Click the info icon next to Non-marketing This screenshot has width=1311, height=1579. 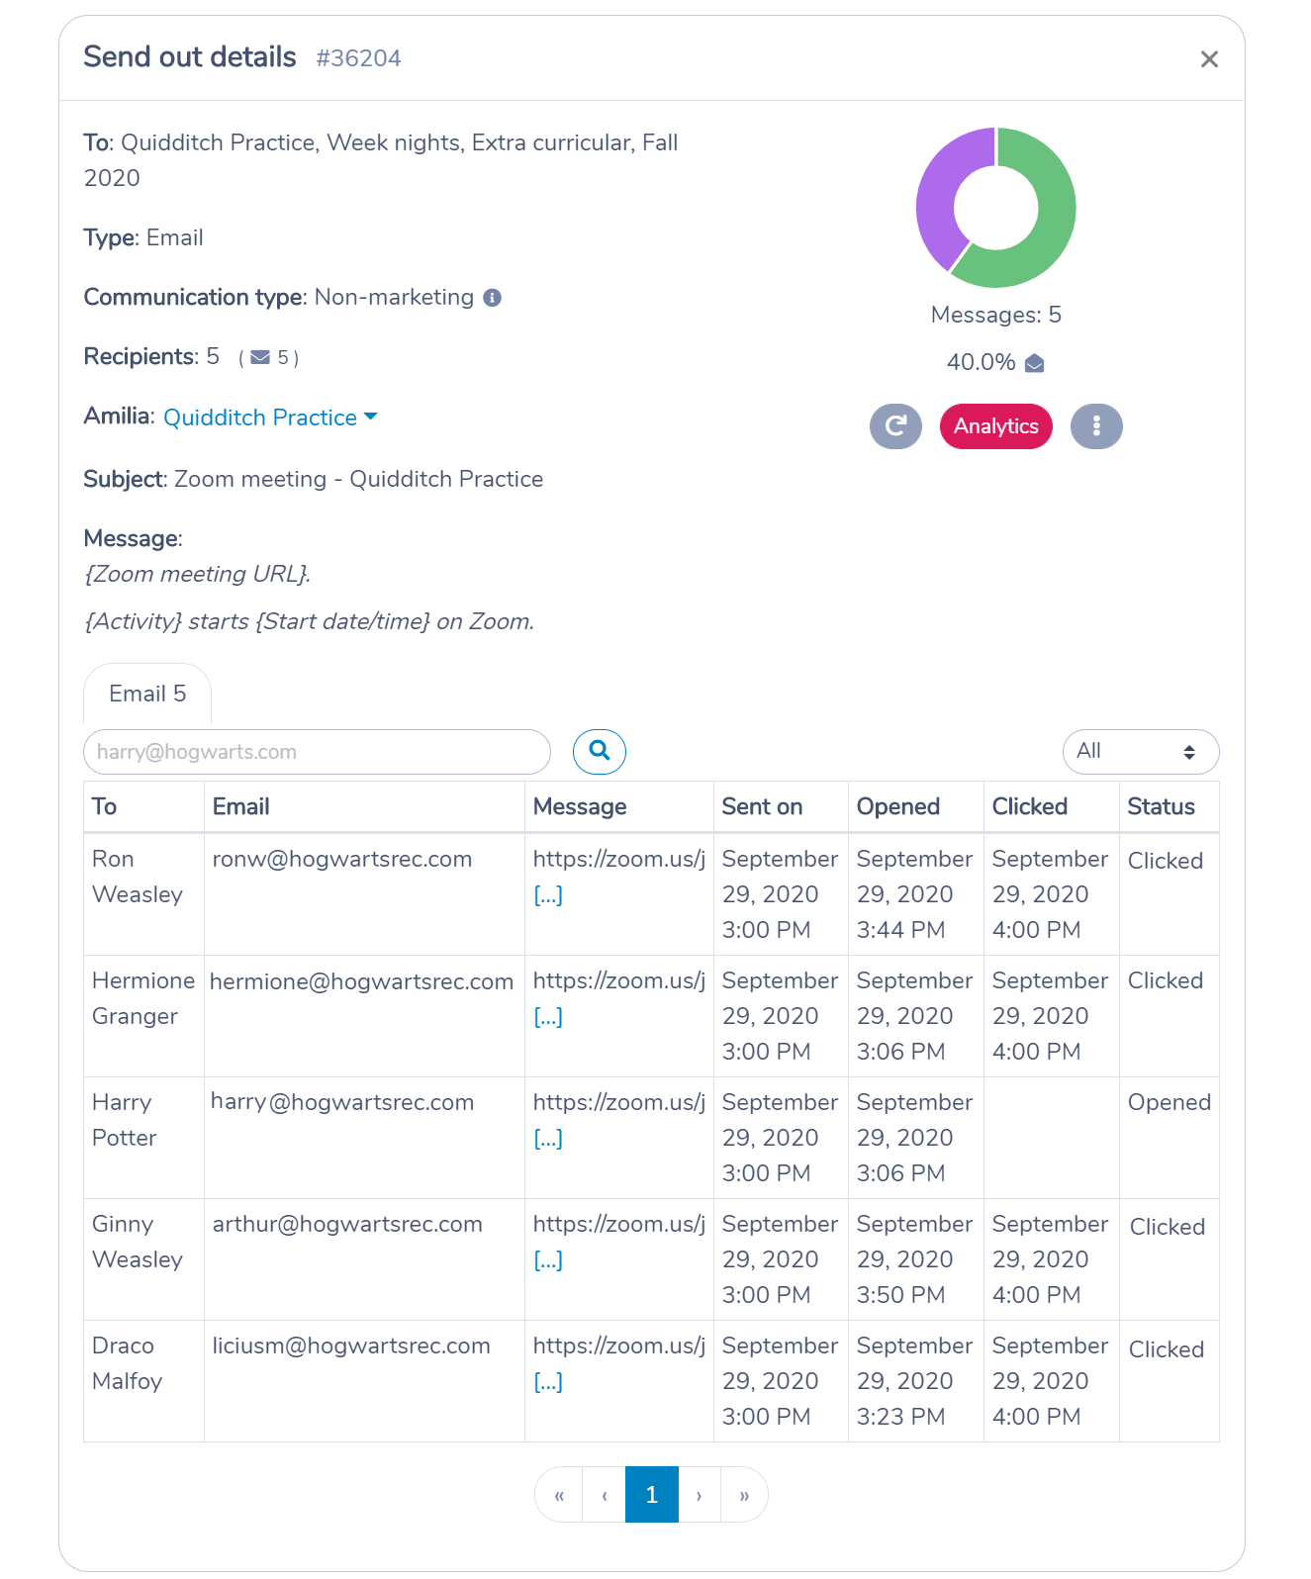492,298
